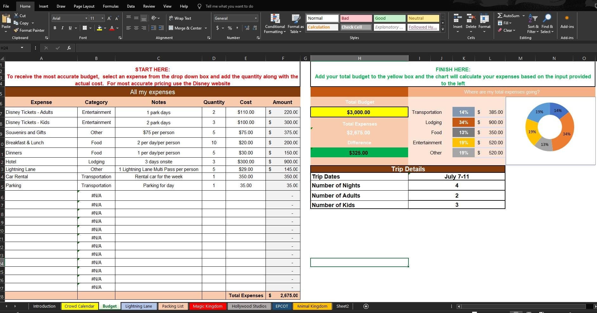Click the Format Painter icon

click(x=16, y=30)
